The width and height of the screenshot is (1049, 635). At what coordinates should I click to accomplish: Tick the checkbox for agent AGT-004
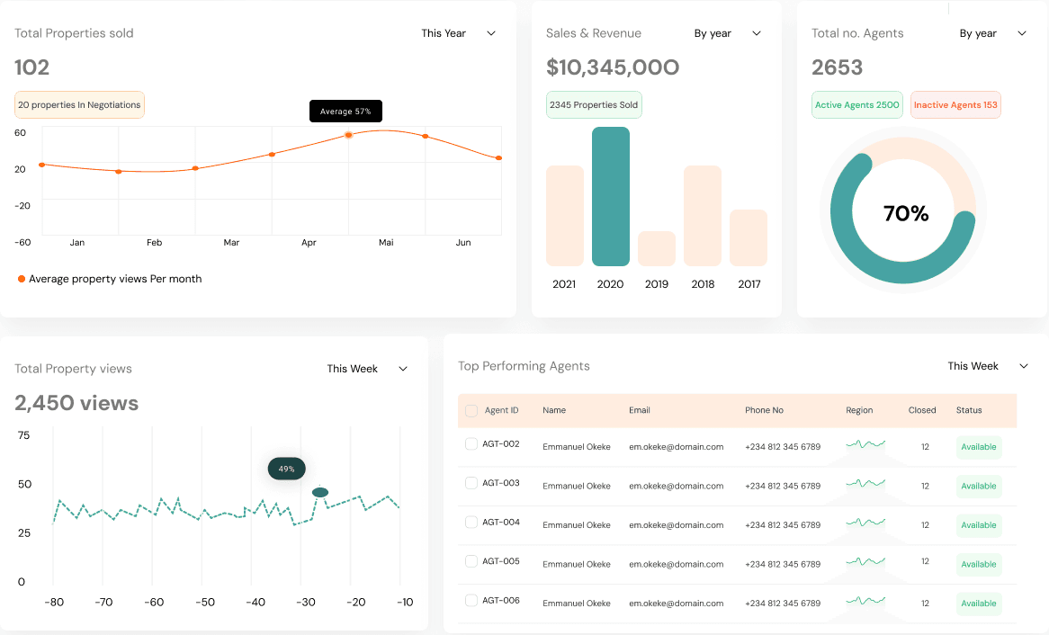pyautogui.click(x=471, y=522)
